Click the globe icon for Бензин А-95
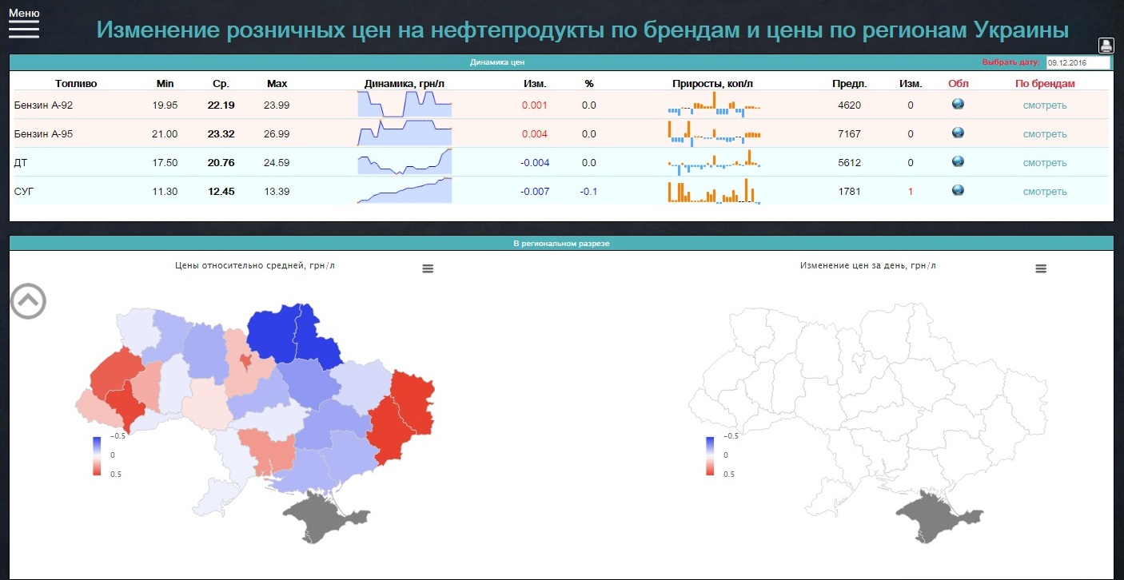Screen dimensions: 1124x580 point(958,133)
